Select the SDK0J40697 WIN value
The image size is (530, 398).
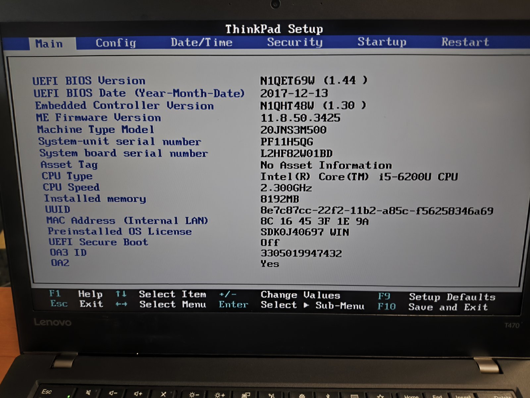[x=305, y=232]
